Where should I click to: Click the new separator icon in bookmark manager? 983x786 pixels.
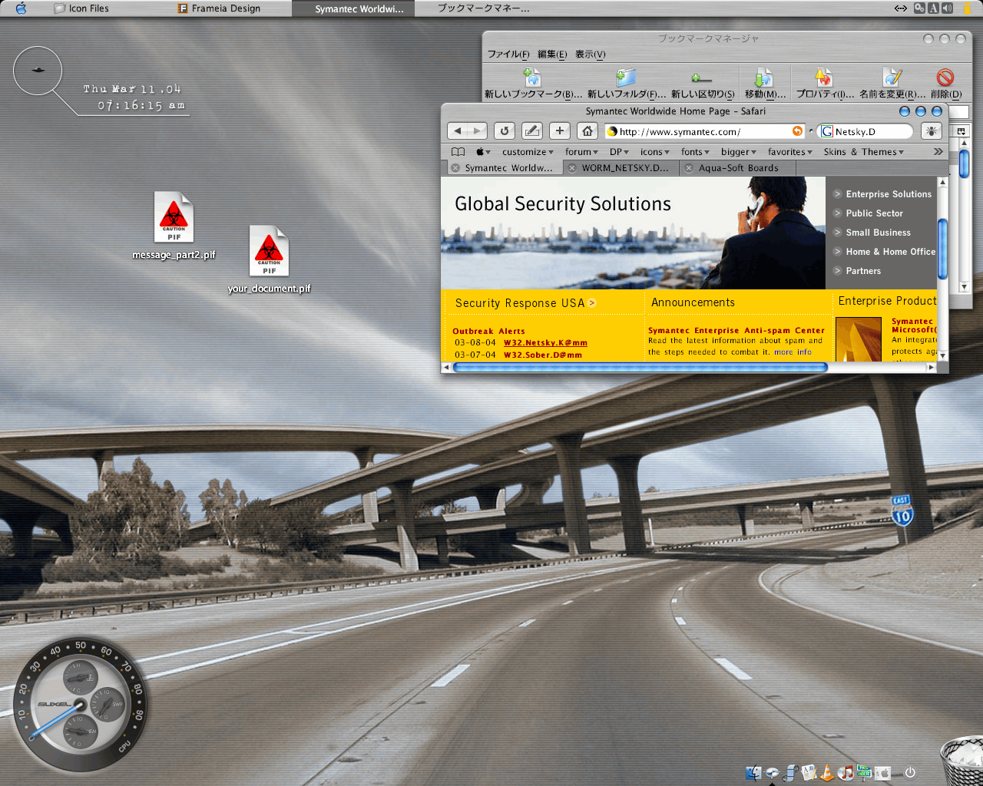click(701, 78)
